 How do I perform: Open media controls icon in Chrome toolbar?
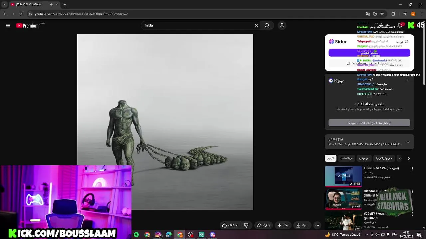pyautogui.click(x=405, y=14)
